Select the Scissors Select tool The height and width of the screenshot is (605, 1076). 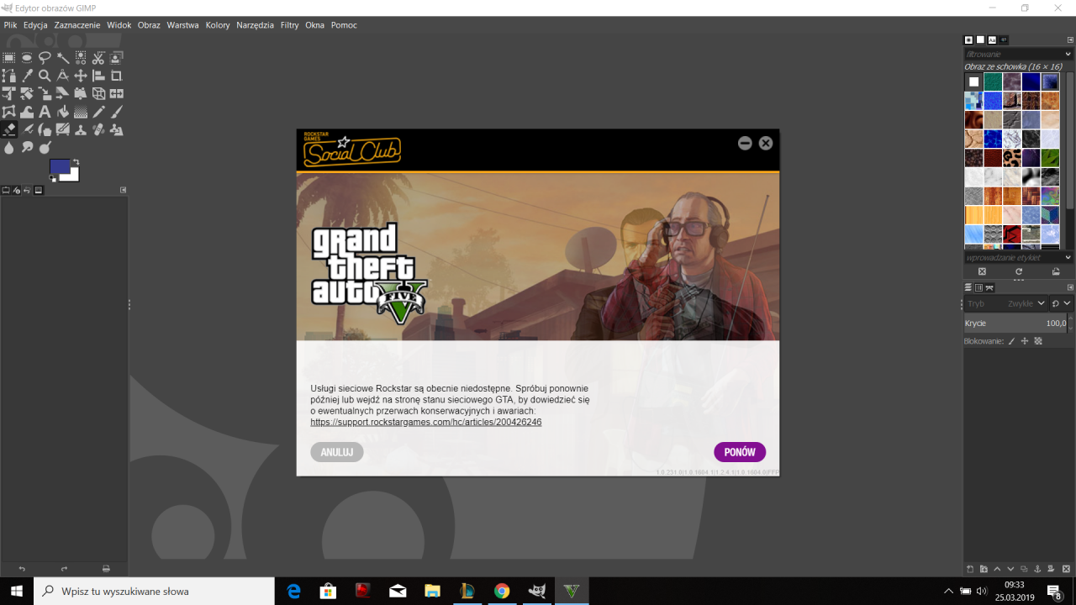pyautogui.click(x=98, y=58)
